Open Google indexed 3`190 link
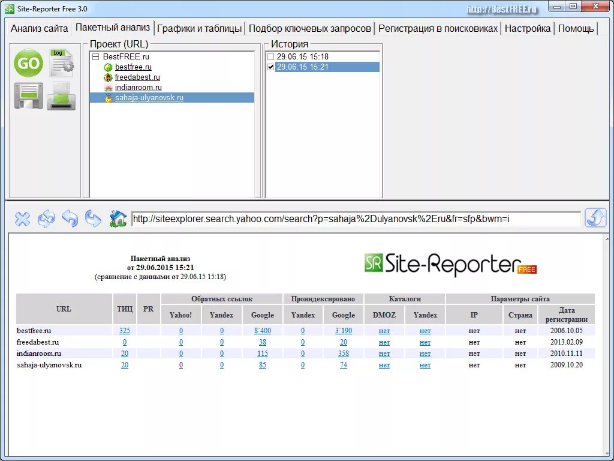Image resolution: width=614 pixels, height=461 pixels. click(x=344, y=331)
